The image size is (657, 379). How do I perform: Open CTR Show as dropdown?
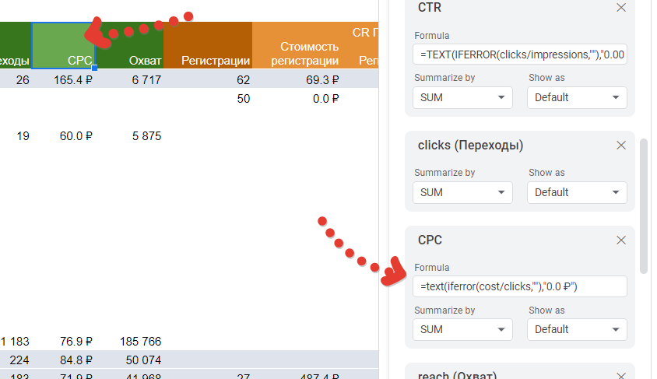577,97
